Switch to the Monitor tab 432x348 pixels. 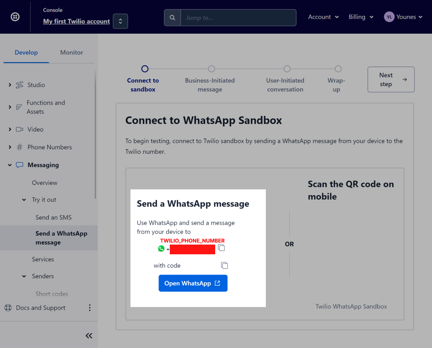tap(71, 52)
